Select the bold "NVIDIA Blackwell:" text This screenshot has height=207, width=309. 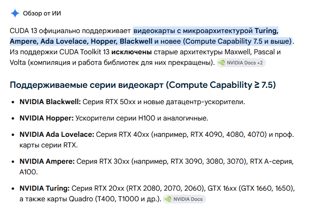50,102
